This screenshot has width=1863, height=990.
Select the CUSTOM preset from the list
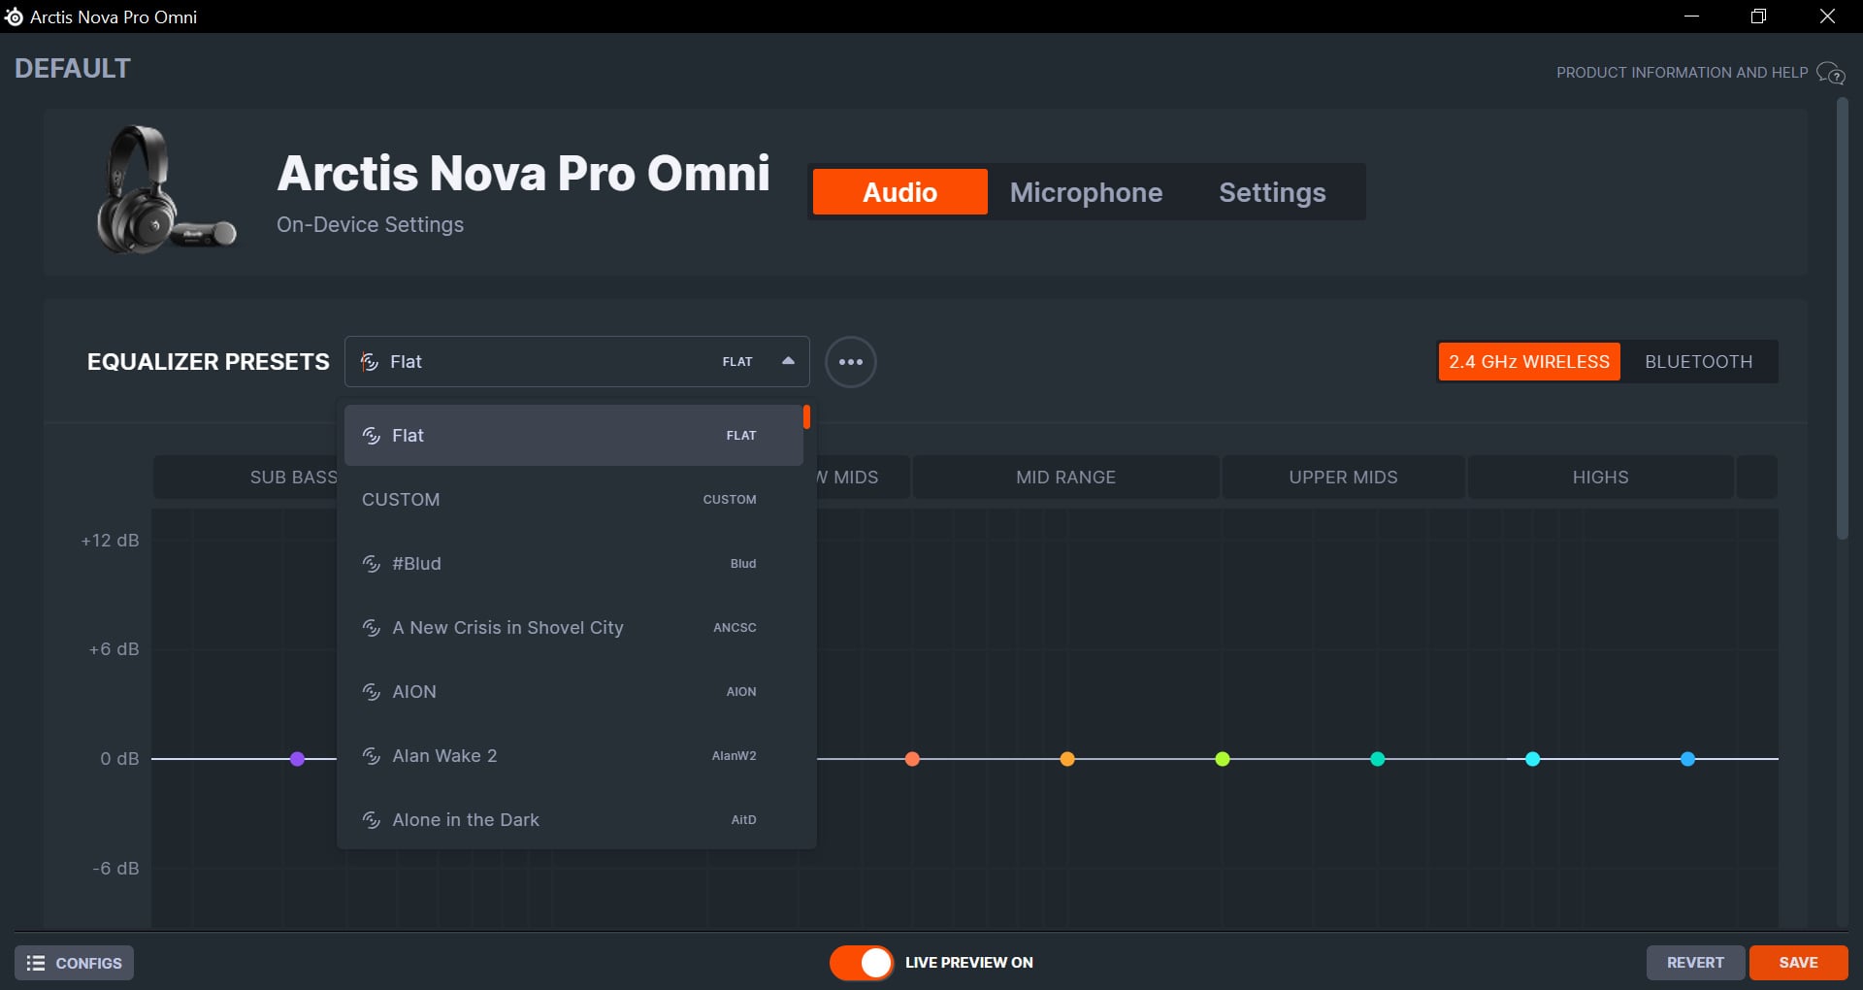(x=573, y=500)
